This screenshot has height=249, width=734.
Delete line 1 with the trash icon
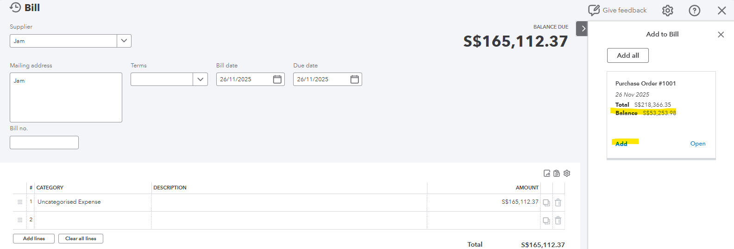(558, 202)
